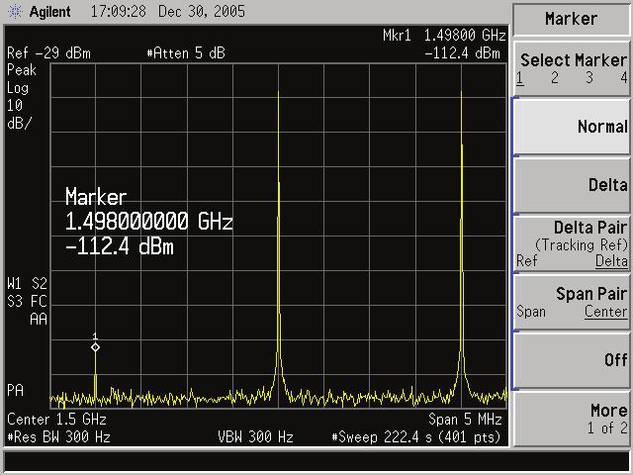This screenshot has height=475, width=633.
Task: Click the #Atten 5 dB label
Action: (186, 53)
